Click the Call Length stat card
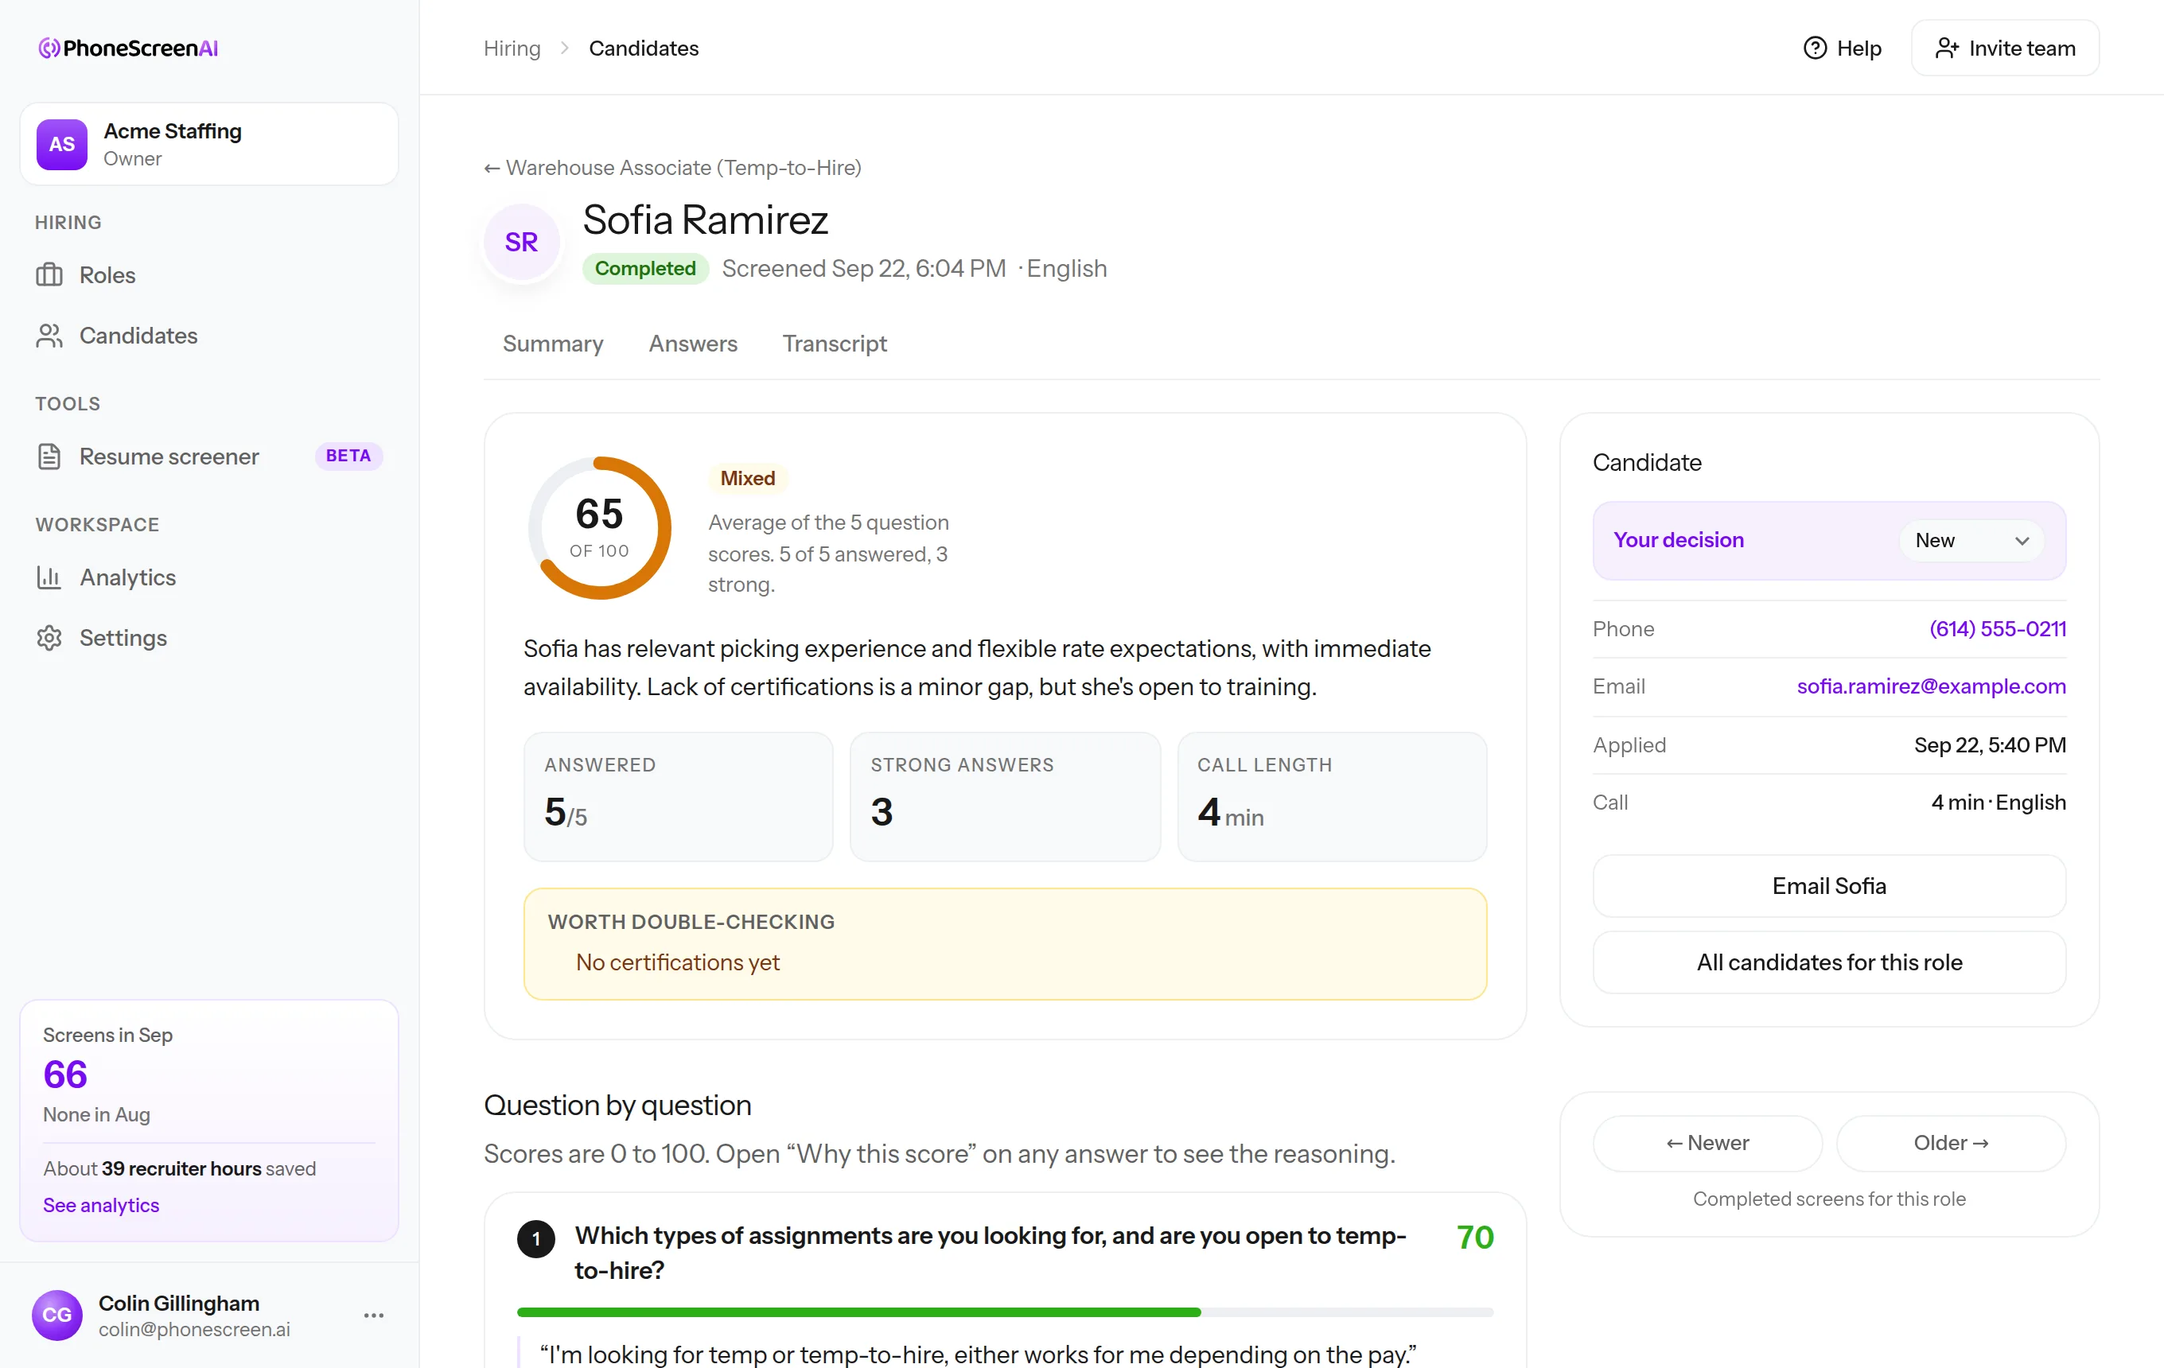This screenshot has height=1368, width=2164. [1332, 797]
